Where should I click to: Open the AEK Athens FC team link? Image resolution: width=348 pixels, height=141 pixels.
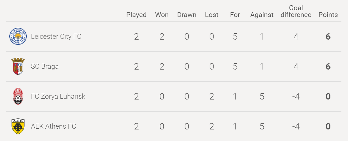[53, 126]
